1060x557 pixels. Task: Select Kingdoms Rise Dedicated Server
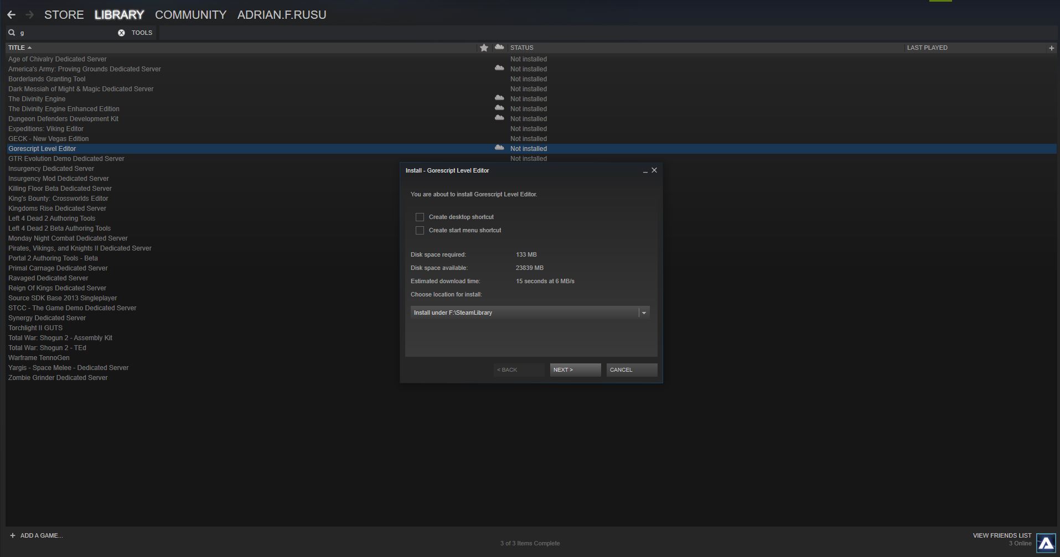[57, 209]
